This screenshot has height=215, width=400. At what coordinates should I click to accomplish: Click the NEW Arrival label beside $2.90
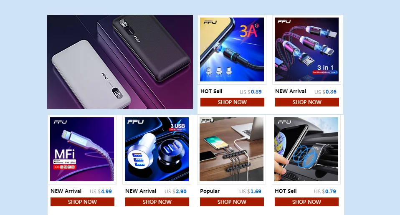point(141,191)
